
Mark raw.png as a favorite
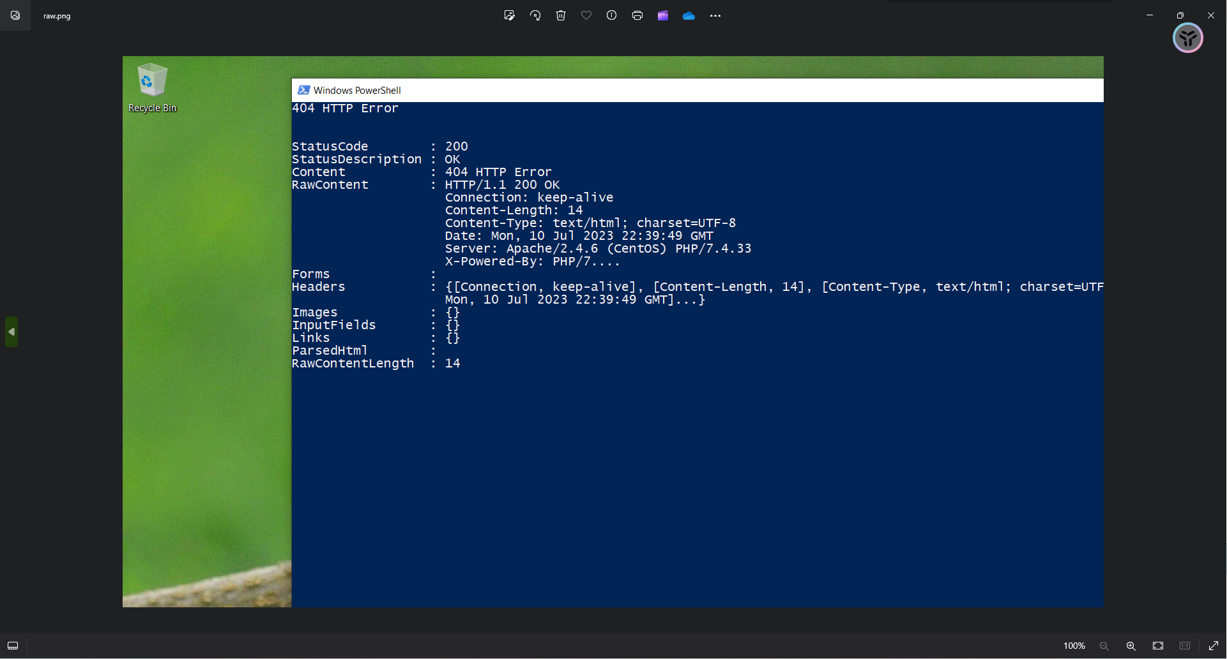[586, 15]
